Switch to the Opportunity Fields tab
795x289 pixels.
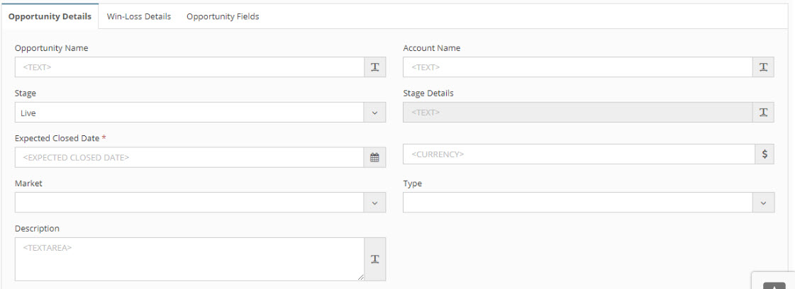tap(223, 17)
